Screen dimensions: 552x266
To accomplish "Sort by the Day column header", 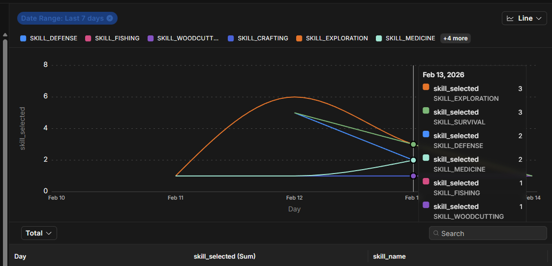I will coord(20,256).
